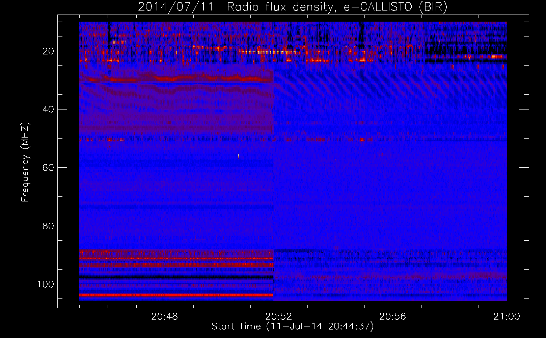Click the 20:56 time tick label
The height and width of the screenshot is (338, 546).
click(393, 317)
